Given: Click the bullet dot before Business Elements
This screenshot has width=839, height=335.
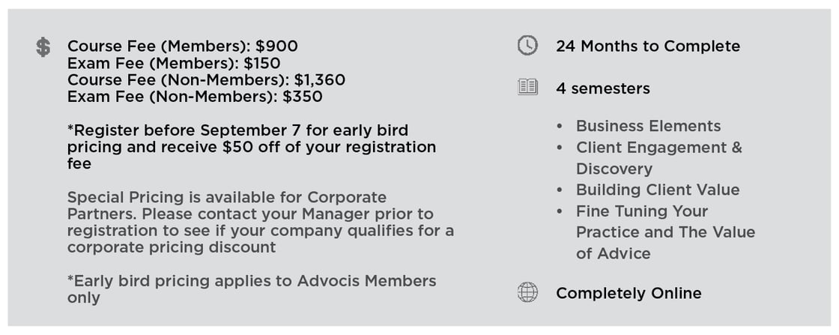Looking at the screenshot, I should click(560, 127).
